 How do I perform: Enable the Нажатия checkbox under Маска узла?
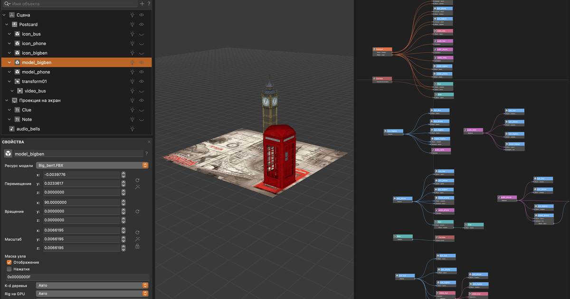pyautogui.click(x=9, y=269)
